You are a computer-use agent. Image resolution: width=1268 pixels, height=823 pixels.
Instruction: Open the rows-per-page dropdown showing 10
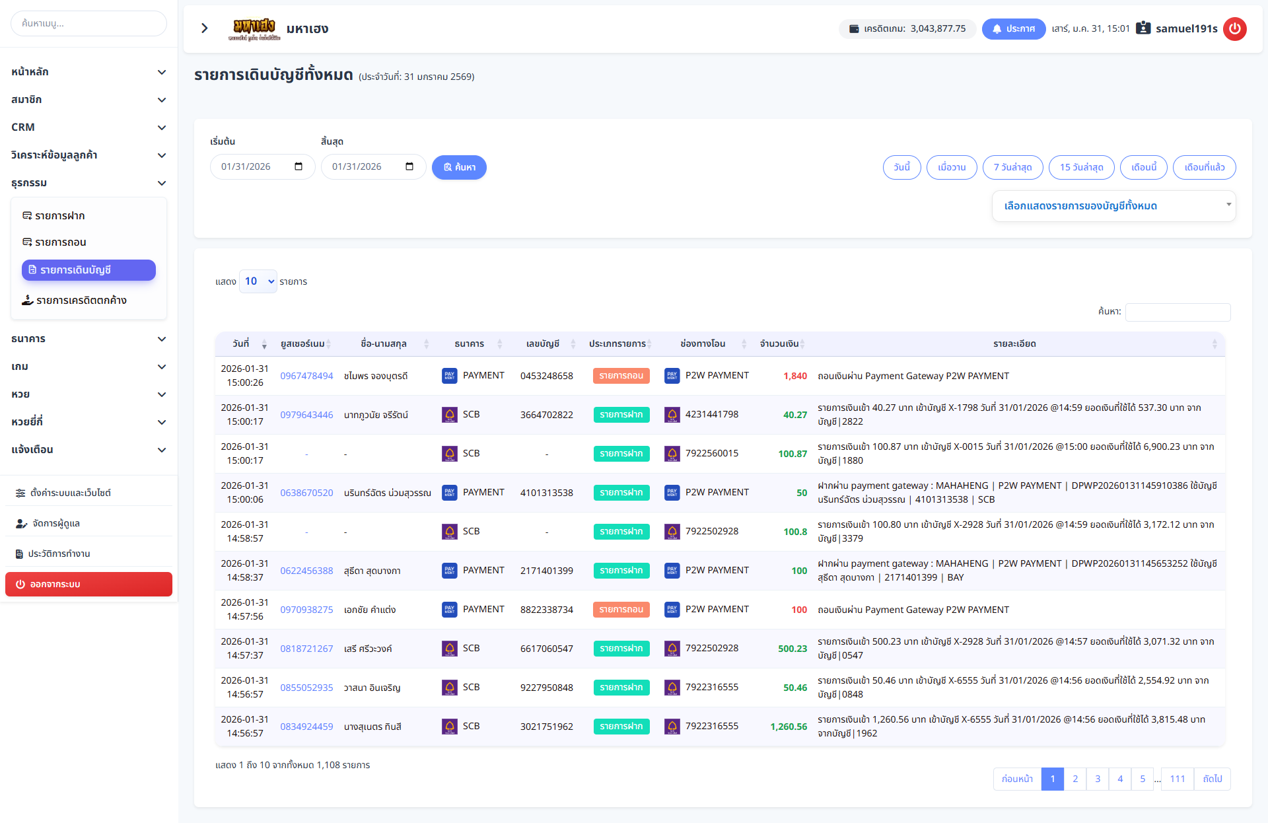(258, 281)
